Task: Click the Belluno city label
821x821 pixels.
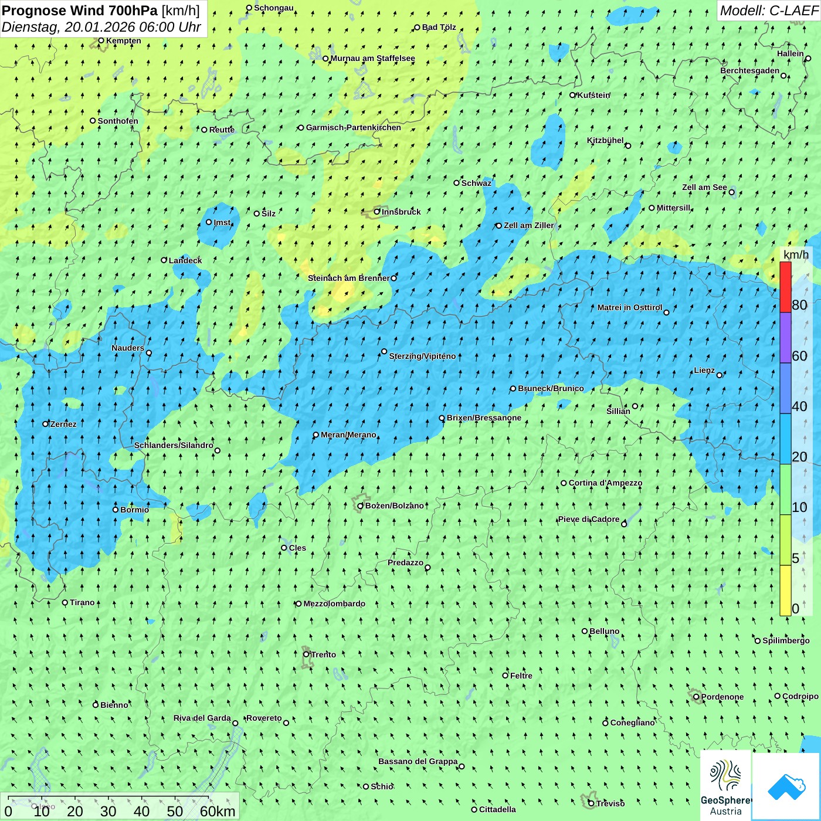Action: click(x=605, y=631)
